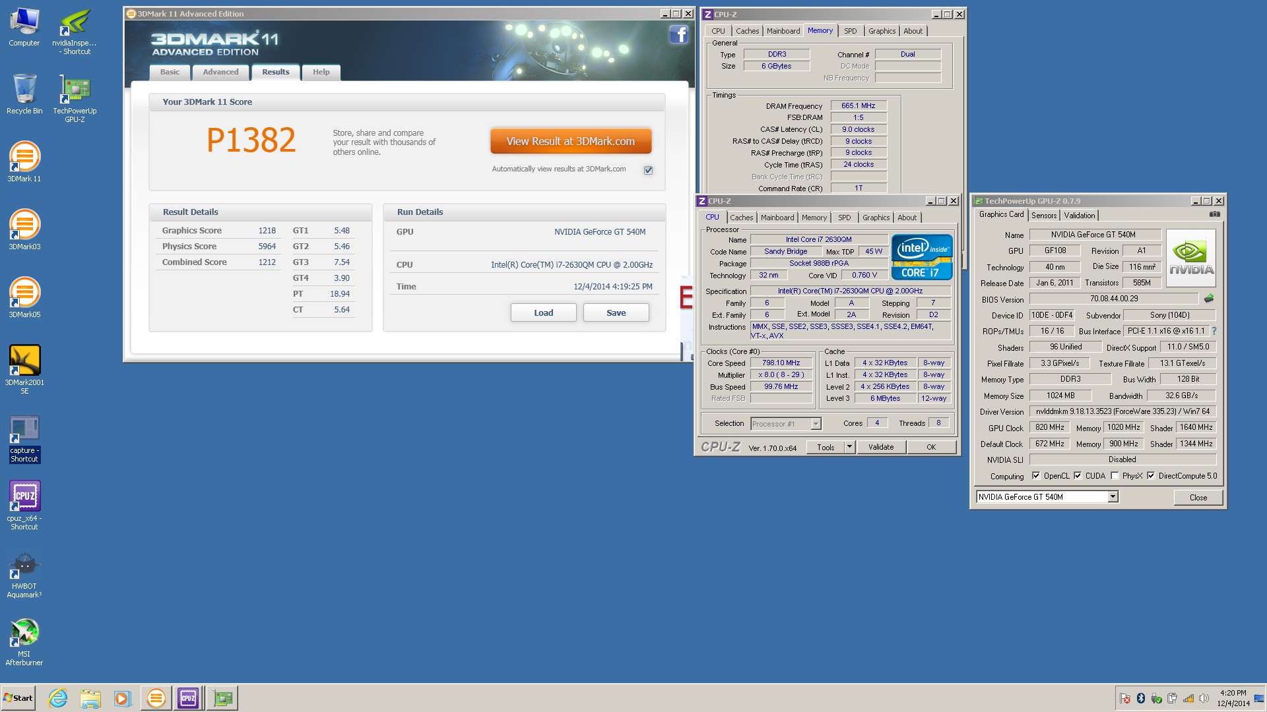Switch to GPU-Z taskbar button
The height and width of the screenshot is (712, 1267).
(x=222, y=698)
